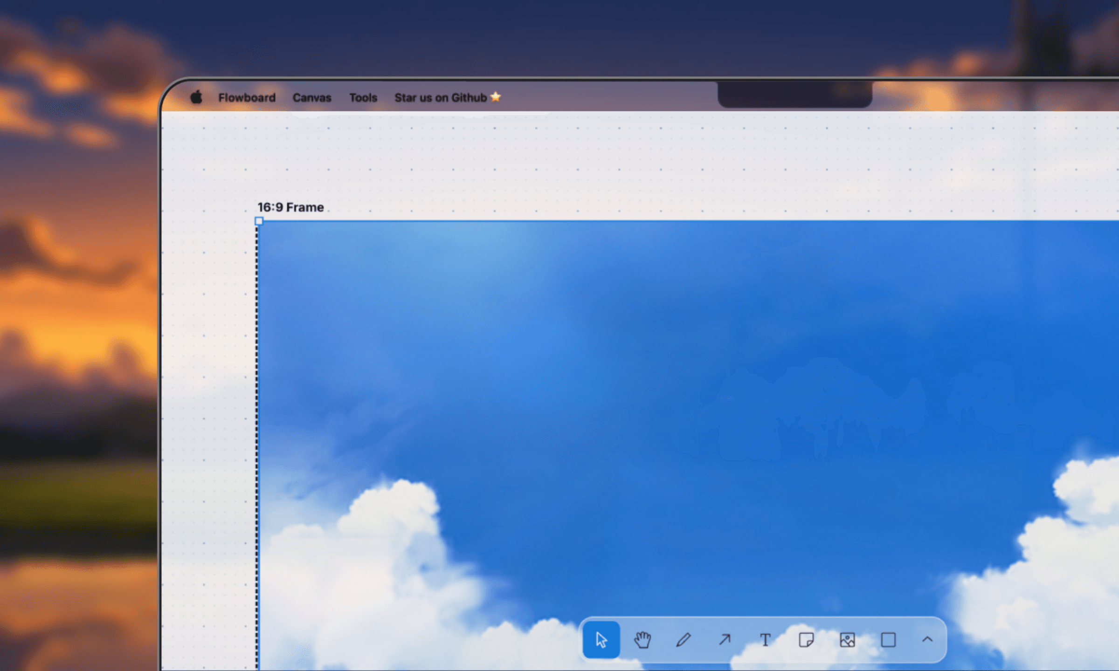Switch to the Hand pan tool

coord(642,640)
